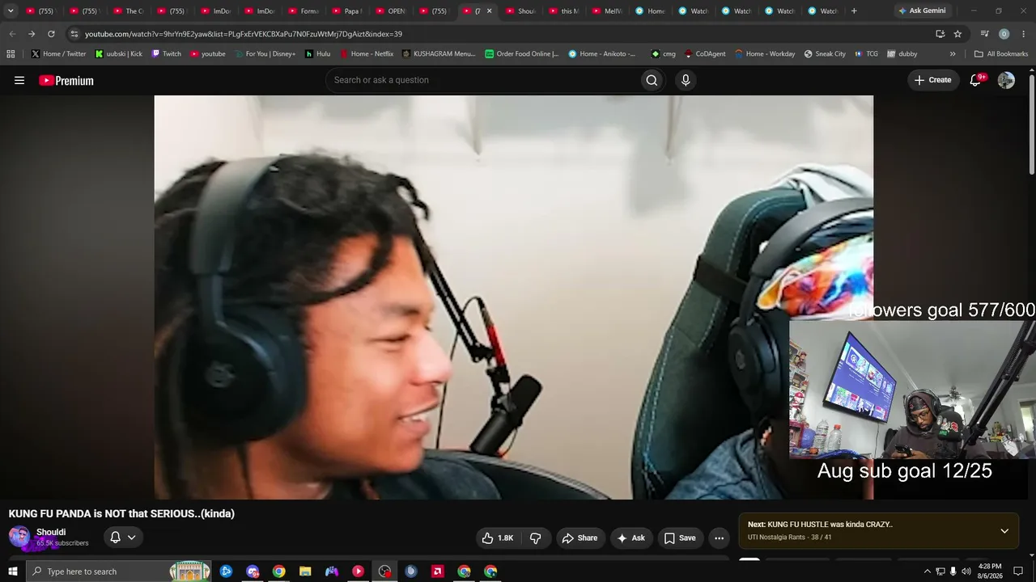
Task: Reload the current page
Action: click(x=51, y=34)
